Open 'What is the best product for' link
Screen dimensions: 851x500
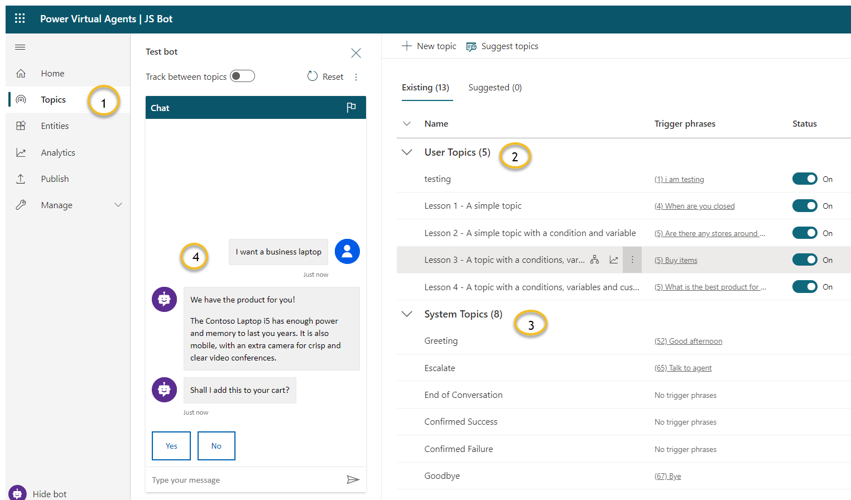710,287
